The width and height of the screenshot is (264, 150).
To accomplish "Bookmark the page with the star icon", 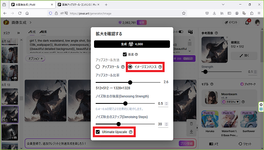I will (184, 13).
